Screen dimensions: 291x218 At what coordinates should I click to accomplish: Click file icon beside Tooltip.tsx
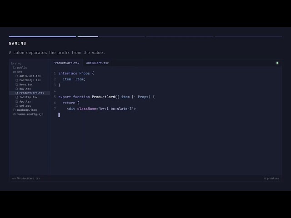[x=17, y=97]
